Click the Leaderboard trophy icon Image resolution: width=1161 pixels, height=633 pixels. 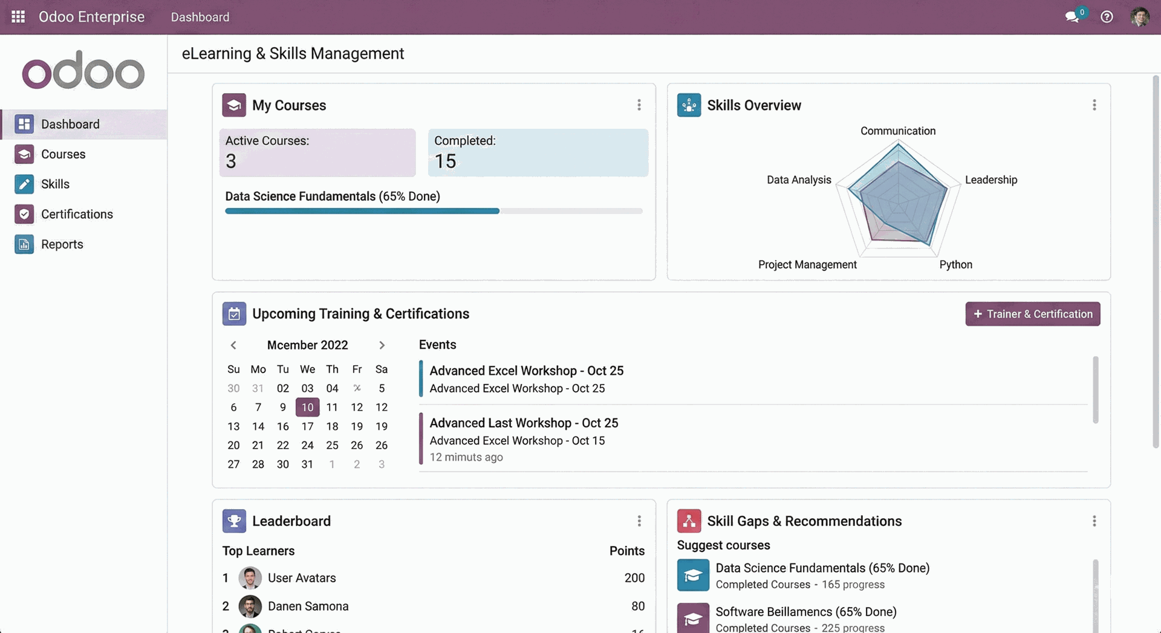click(234, 521)
